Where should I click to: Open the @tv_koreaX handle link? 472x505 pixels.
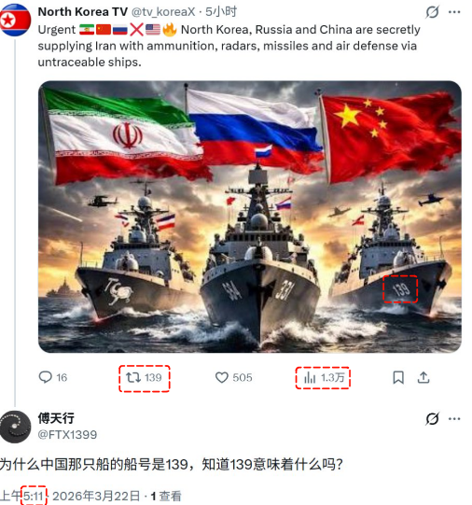point(163,12)
